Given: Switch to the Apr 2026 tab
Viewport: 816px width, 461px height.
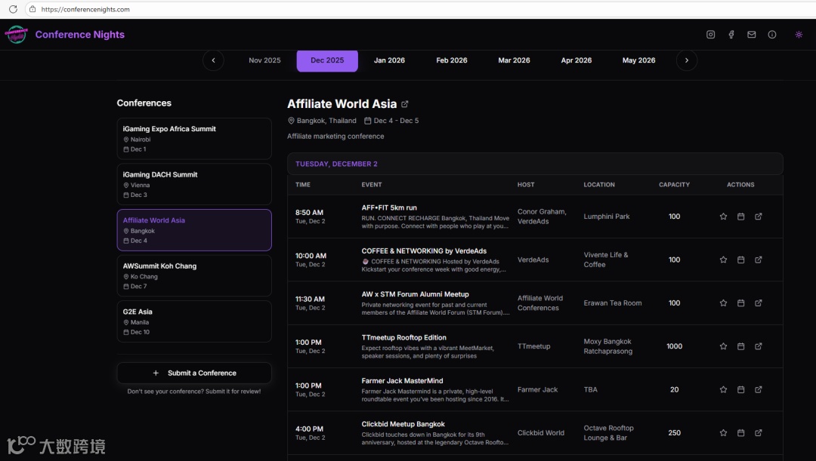Looking at the screenshot, I should pyautogui.click(x=576, y=60).
